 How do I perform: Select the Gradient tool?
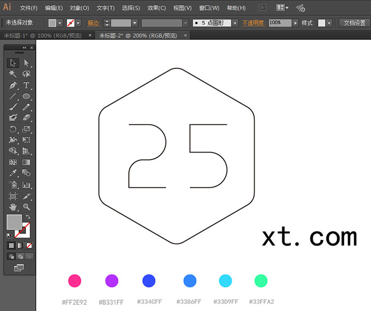point(26,162)
